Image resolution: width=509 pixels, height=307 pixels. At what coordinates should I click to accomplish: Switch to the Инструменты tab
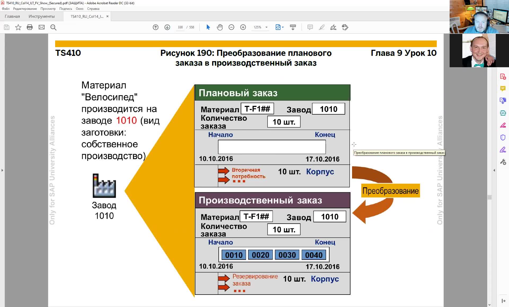[x=42, y=16]
